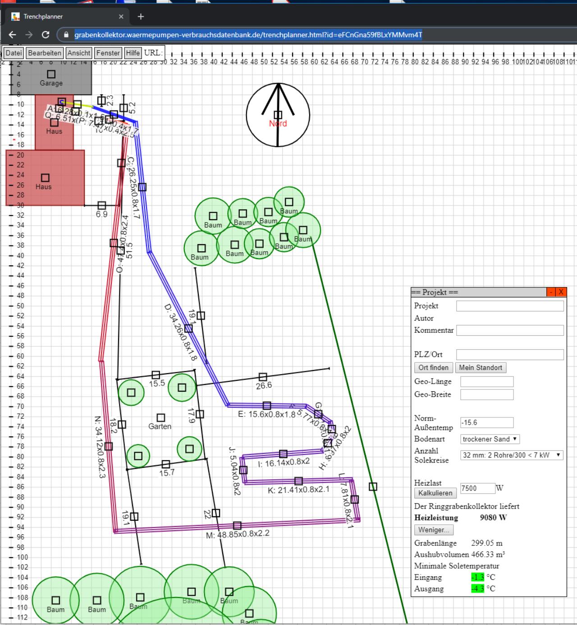
Task: Select the lower Haus object handle
Action: pyautogui.click(x=45, y=178)
